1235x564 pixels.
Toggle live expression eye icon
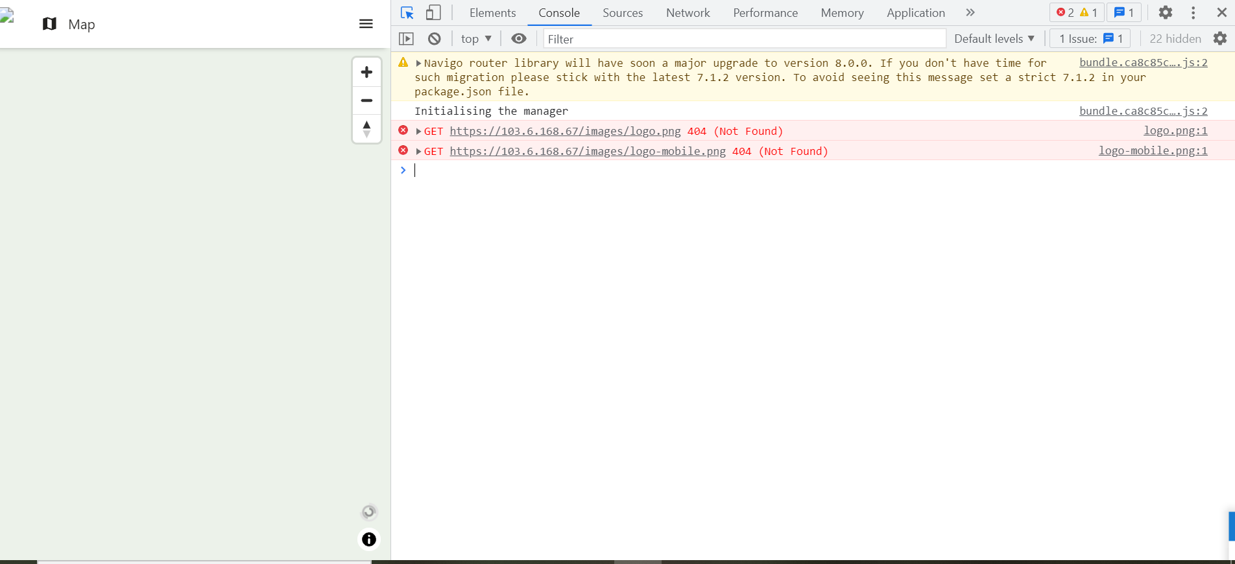(518, 39)
